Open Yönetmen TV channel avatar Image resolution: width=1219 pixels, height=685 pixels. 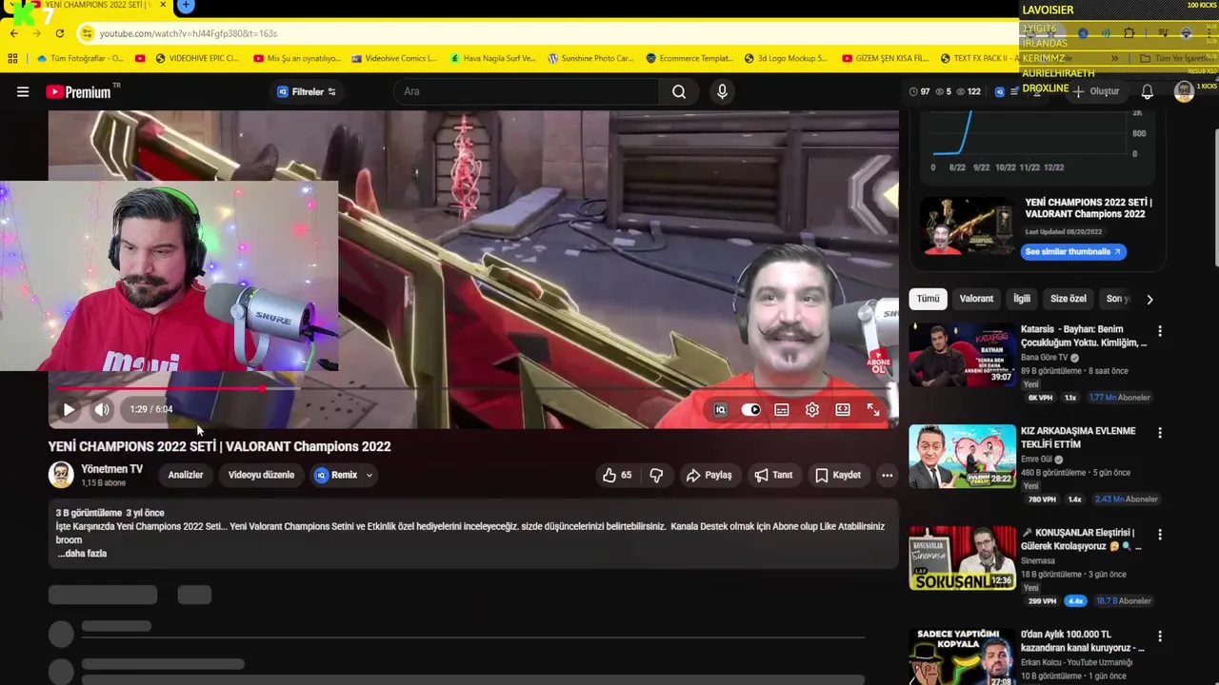pyautogui.click(x=61, y=475)
